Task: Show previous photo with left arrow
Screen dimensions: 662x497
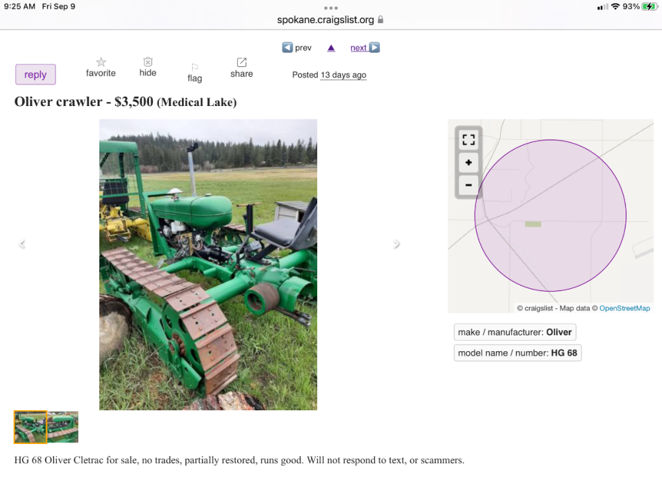Action: coord(22,244)
